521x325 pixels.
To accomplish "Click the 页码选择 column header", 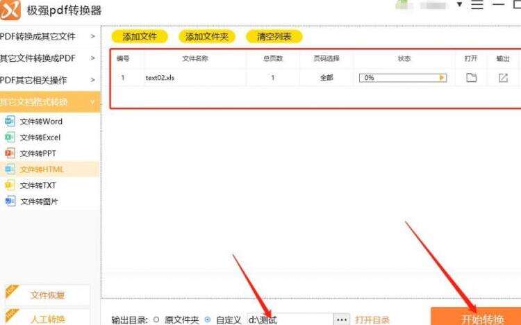I will coord(326,58).
